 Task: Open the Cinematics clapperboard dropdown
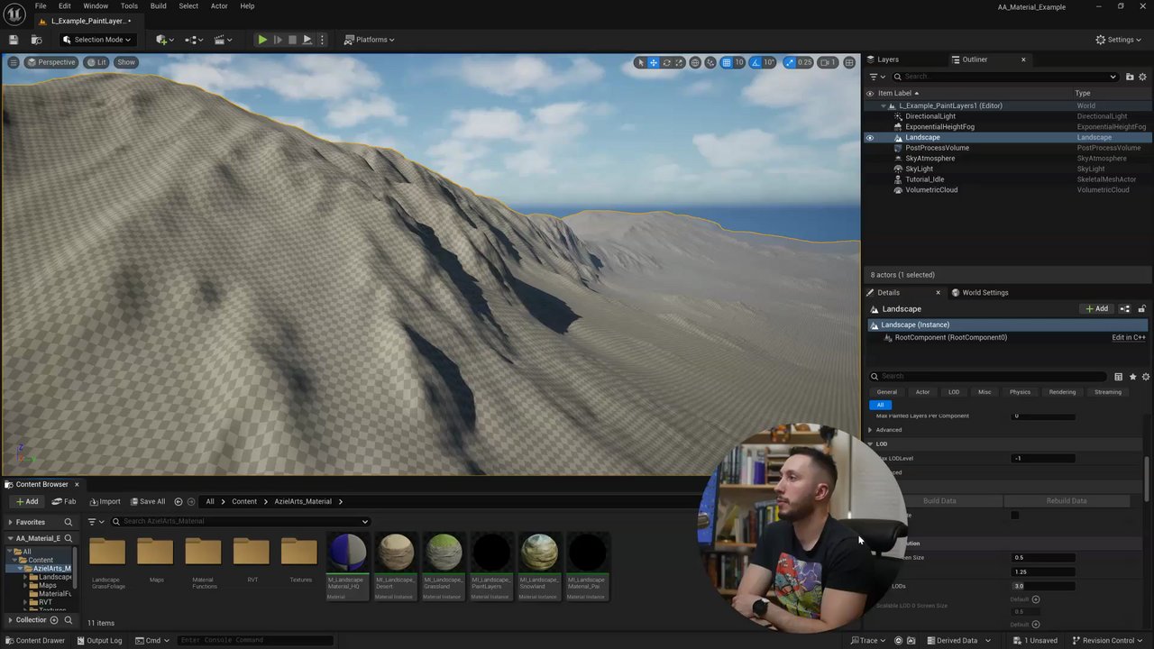coord(224,40)
